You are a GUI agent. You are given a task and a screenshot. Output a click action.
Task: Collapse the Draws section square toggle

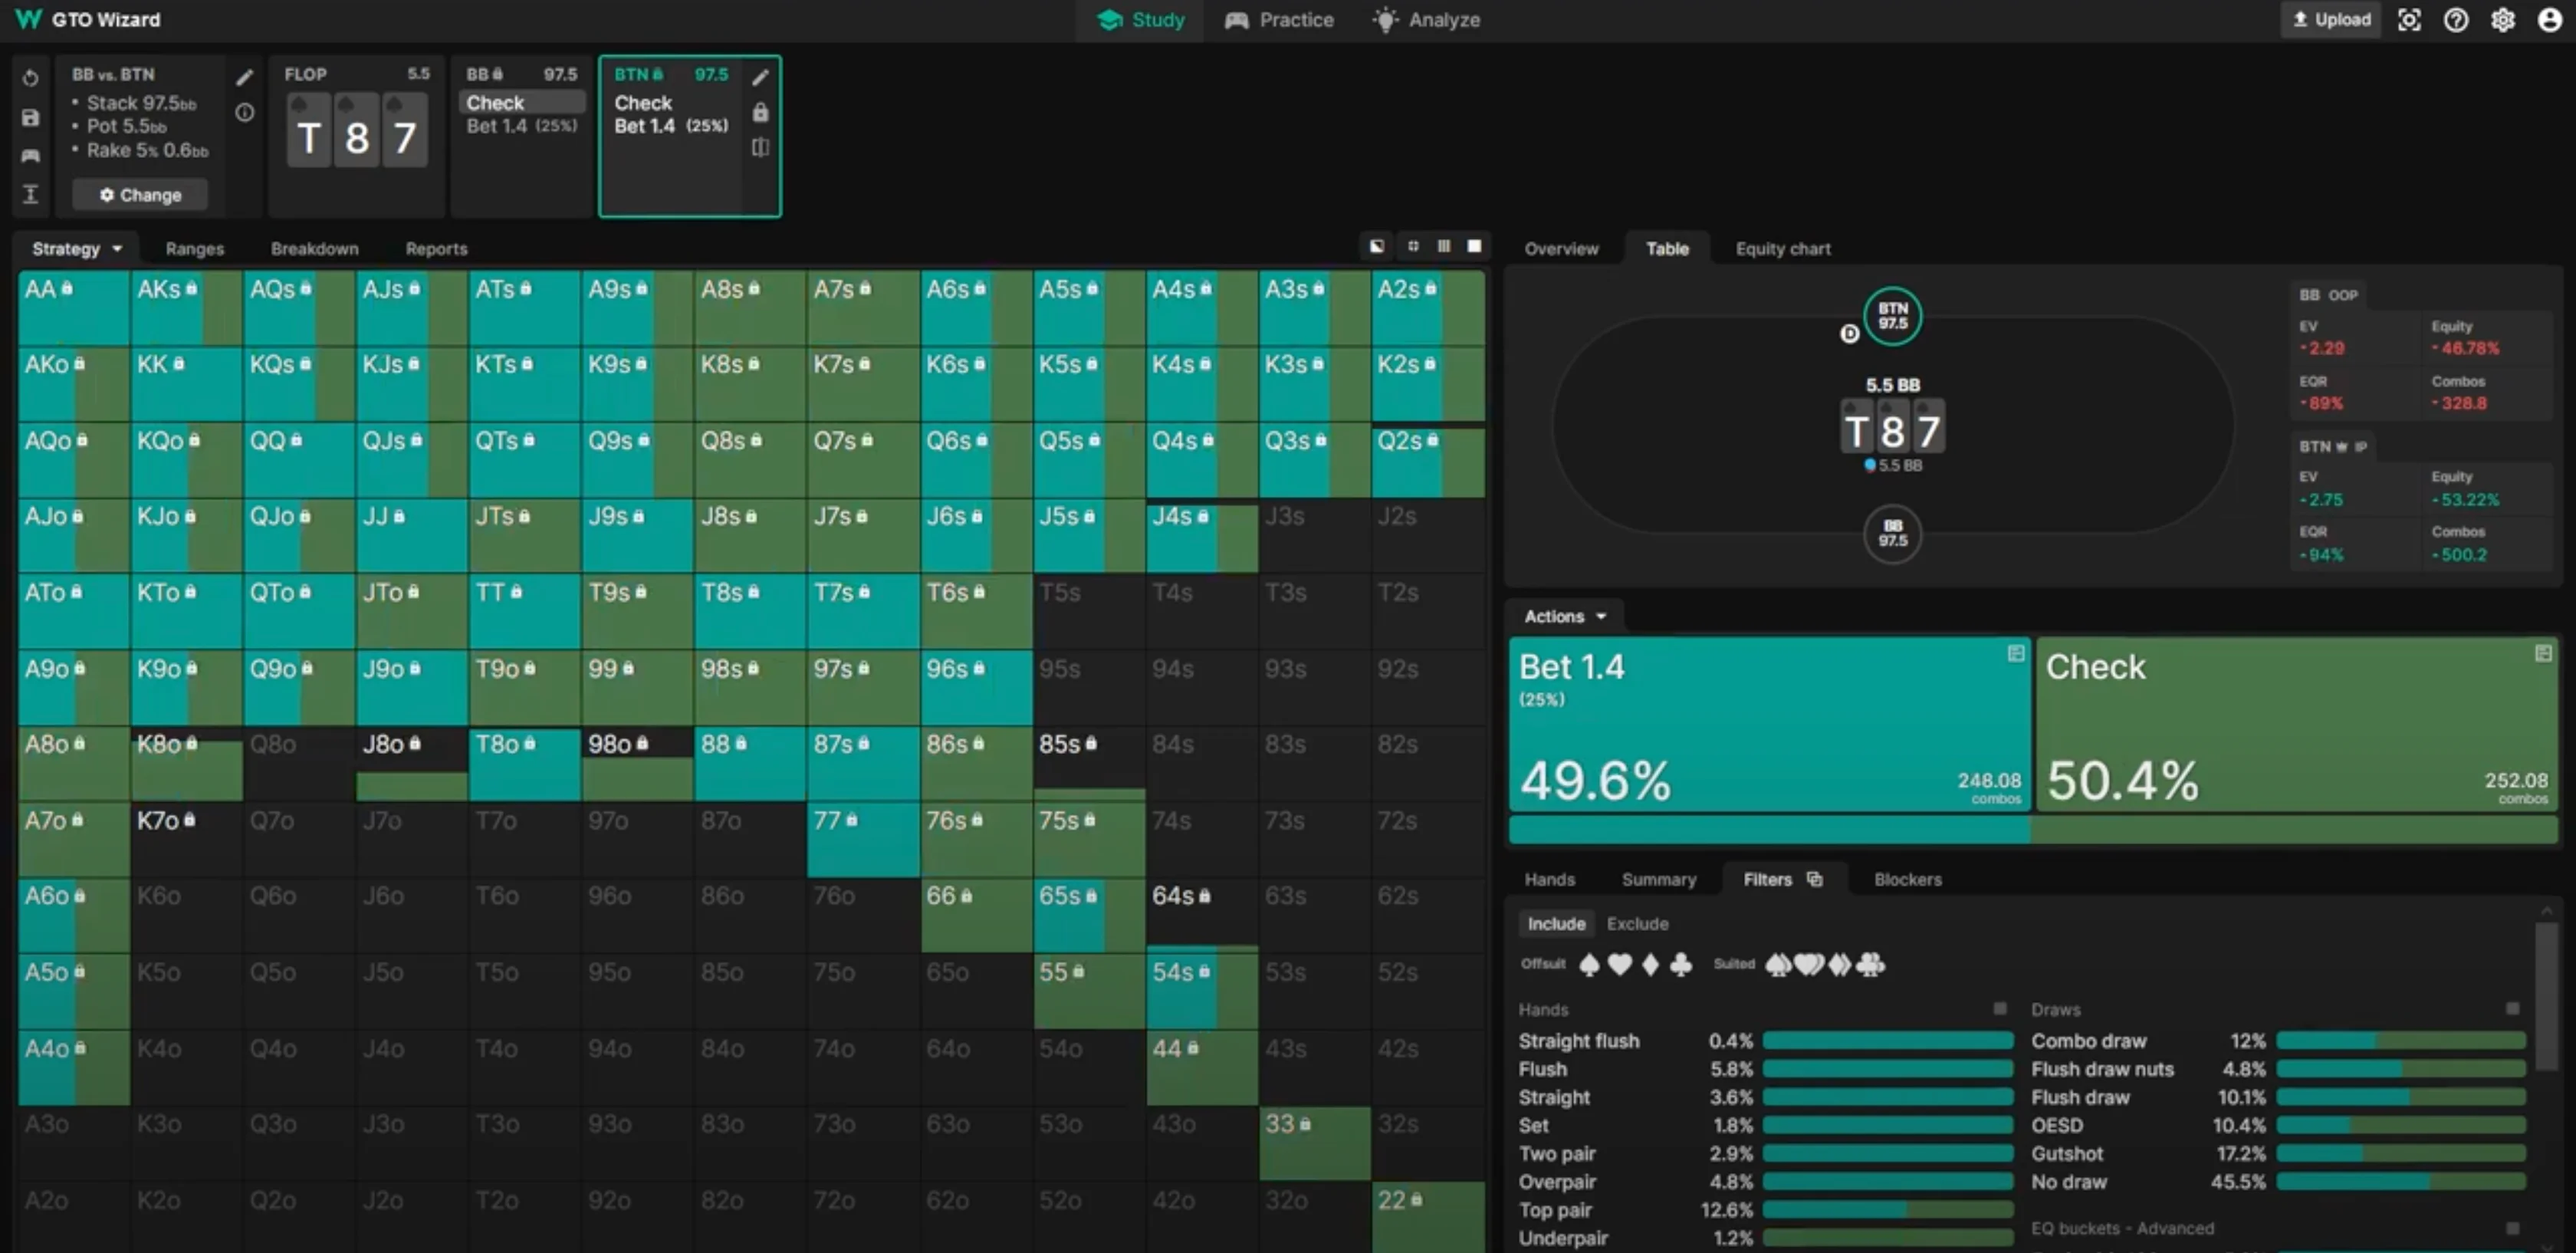point(2512,1009)
